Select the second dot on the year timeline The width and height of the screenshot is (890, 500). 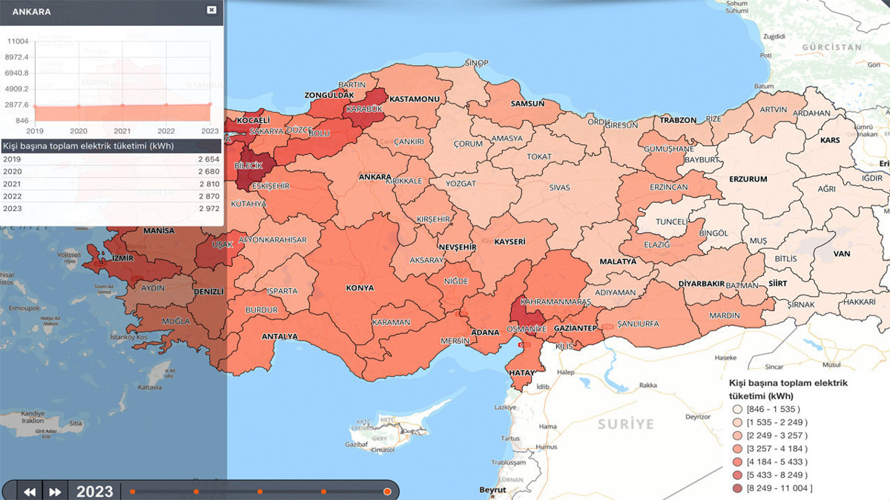pyautogui.click(x=197, y=491)
